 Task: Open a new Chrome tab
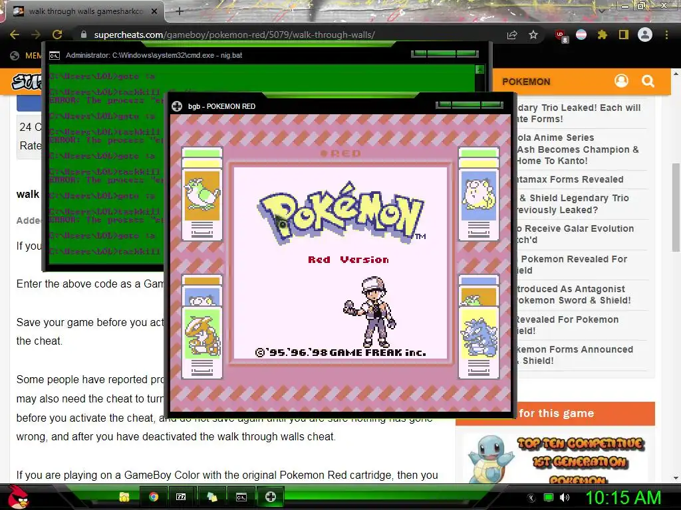click(180, 11)
